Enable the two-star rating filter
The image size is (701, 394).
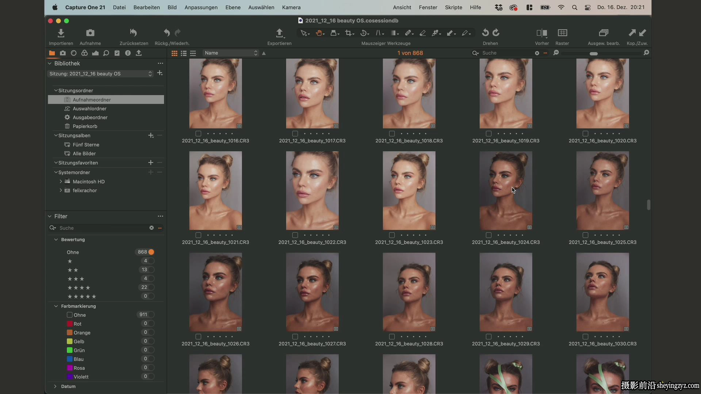[x=151, y=270]
